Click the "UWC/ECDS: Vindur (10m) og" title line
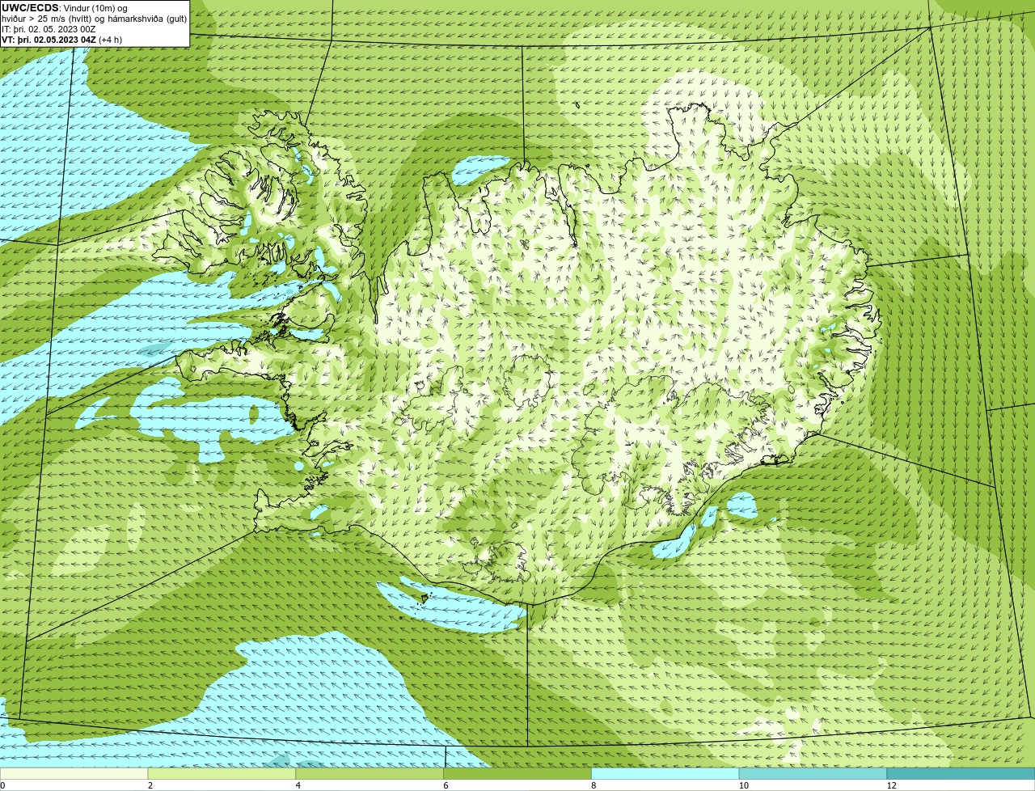Viewport: 1035px width, 791px height. 65,8
